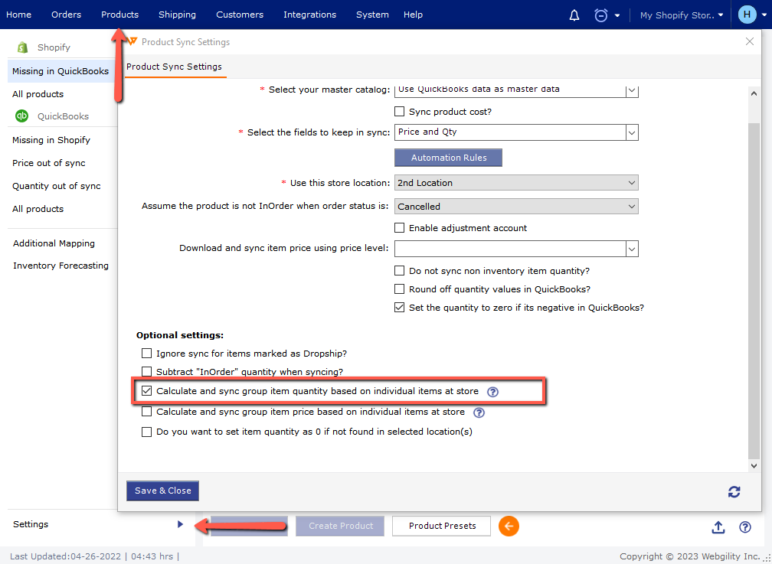
Task: Expand the user account dropdown arrow
Action: pyautogui.click(x=764, y=15)
